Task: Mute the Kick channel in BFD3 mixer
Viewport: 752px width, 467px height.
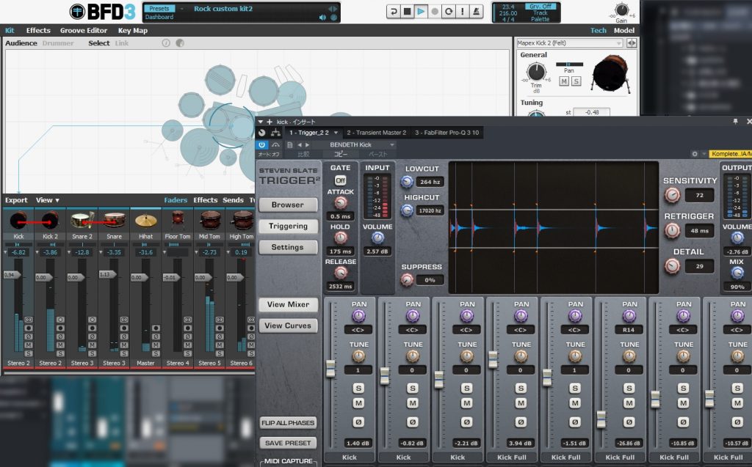Action: click(29, 345)
